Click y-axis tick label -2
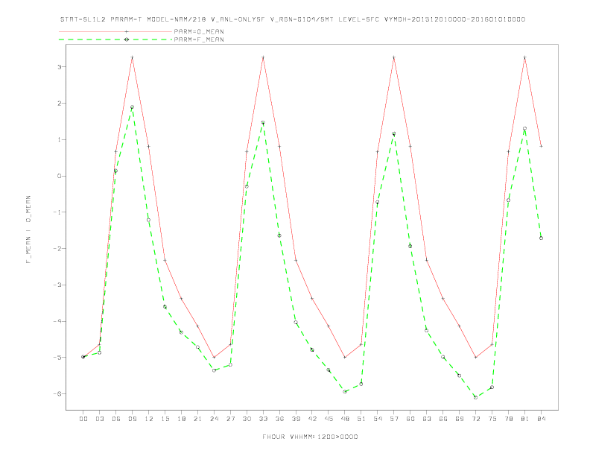Viewport: 590px width, 456px height. 57,249
